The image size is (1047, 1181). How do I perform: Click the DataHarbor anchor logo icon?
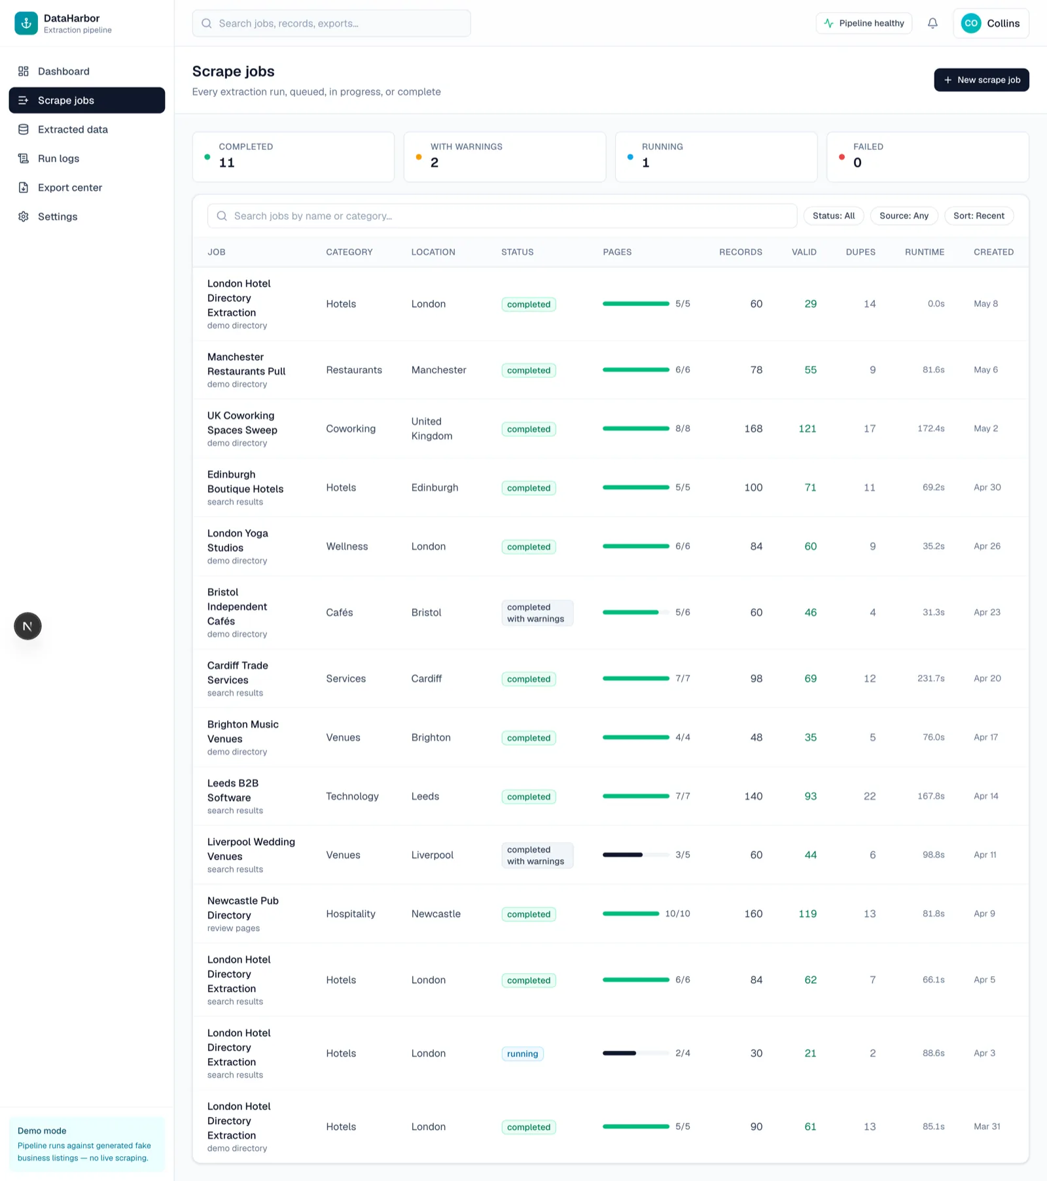26,24
